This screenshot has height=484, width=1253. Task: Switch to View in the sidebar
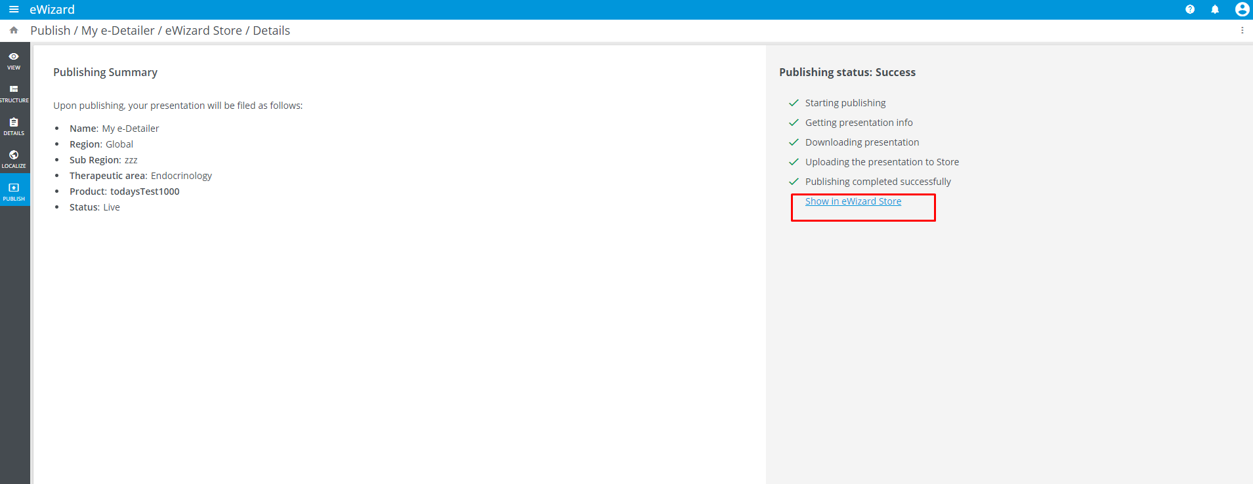14,60
